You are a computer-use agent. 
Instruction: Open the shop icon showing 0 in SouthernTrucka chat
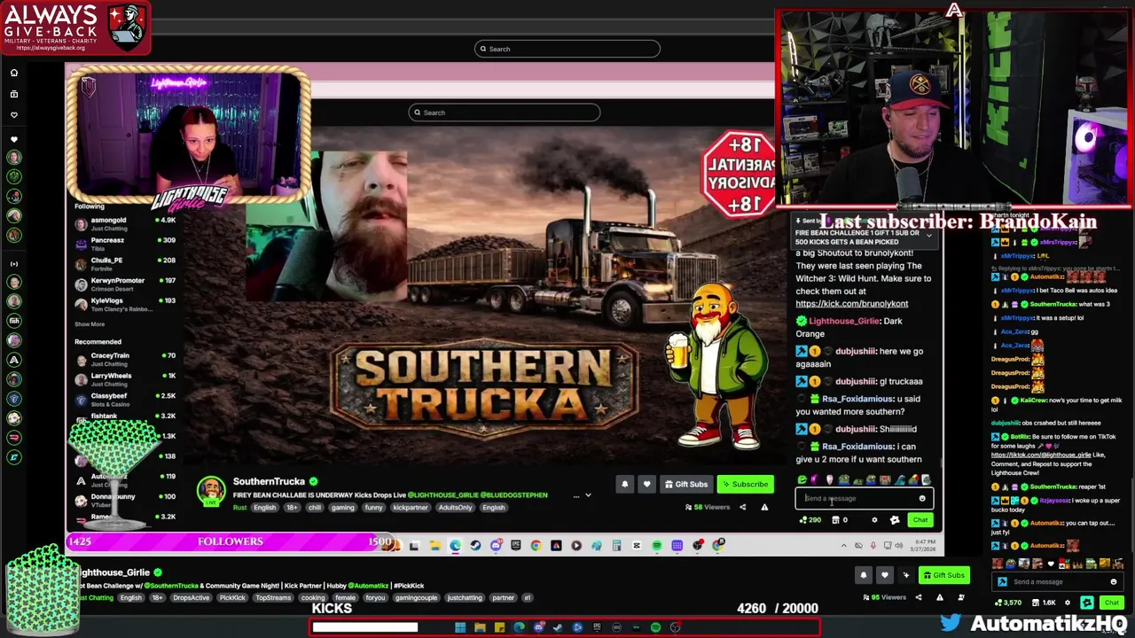click(840, 520)
